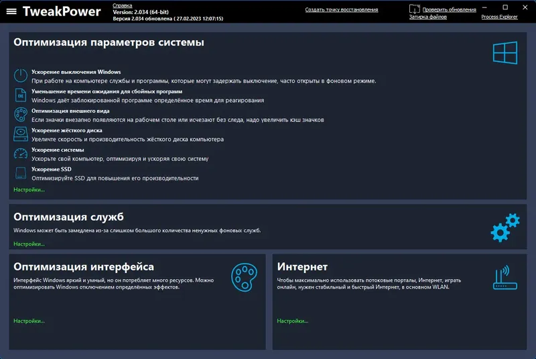Image resolution: width=536 pixels, height=359 pixels.
Task: Click the large palette icon in interface optimization
Action: (244, 277)
